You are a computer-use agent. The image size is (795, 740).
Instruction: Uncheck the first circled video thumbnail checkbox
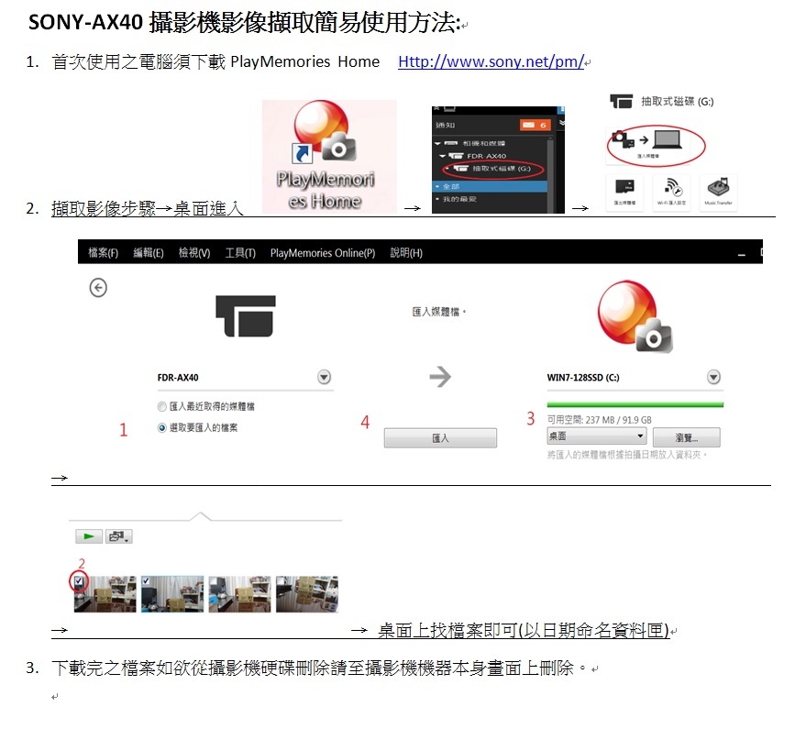[77, 579]
